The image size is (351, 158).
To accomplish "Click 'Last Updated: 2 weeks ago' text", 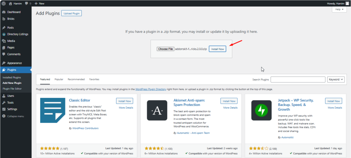I will pos(222,148).
